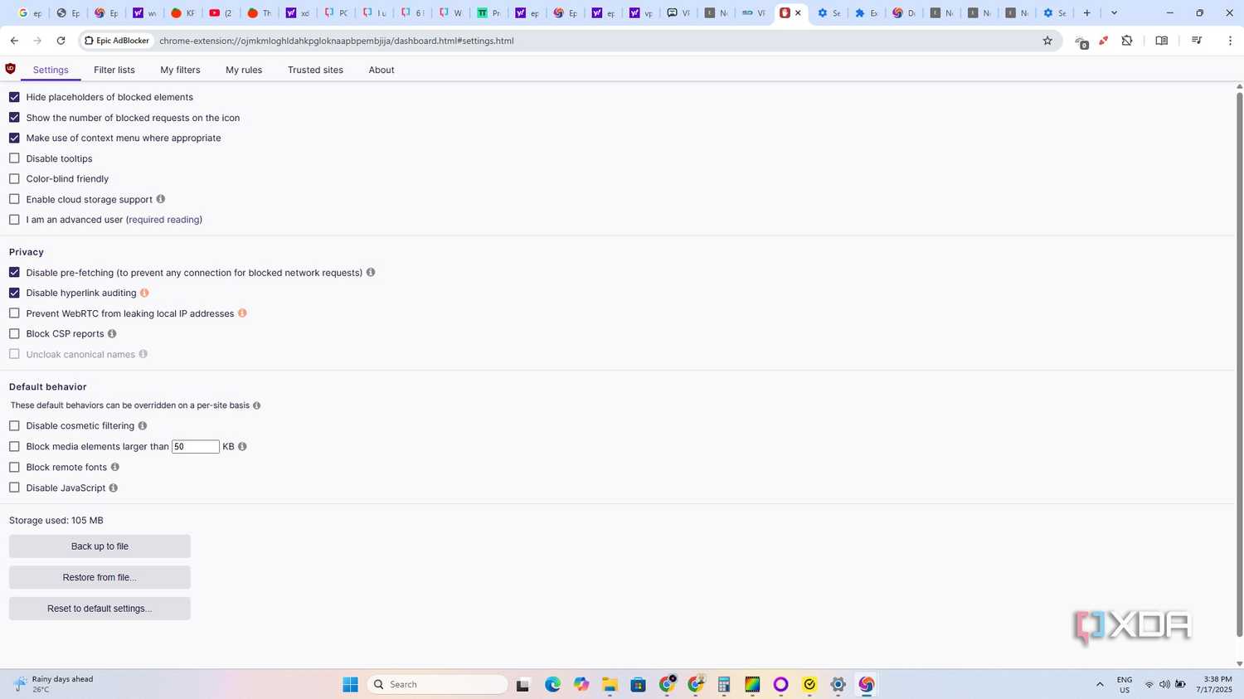Check Disable JavaScript
Screen dimensions: 1244x699
(x=14, y=488)
